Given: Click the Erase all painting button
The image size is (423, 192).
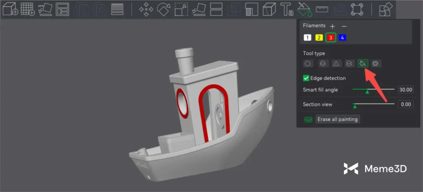Looking at the screenshot, I should pyautogui.click(x=337, y=119).
